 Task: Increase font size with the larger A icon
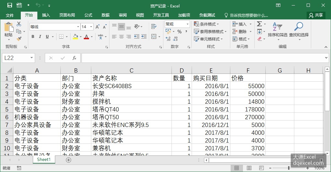click(x=97, y=27)
